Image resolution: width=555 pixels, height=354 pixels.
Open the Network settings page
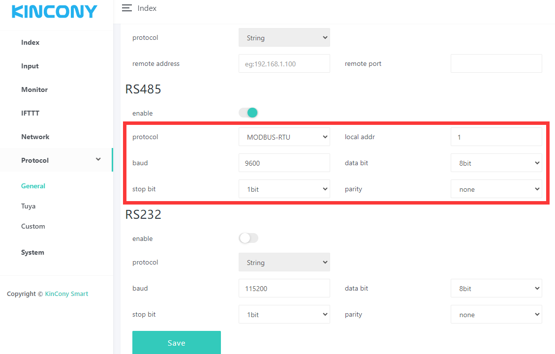point(35,137)
